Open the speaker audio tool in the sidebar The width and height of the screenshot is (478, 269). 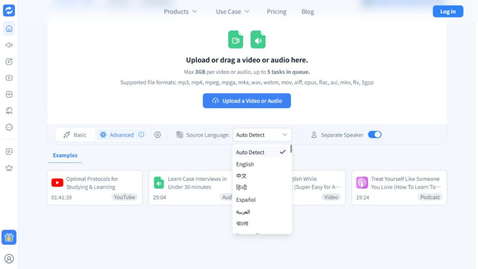click(9, 45)
